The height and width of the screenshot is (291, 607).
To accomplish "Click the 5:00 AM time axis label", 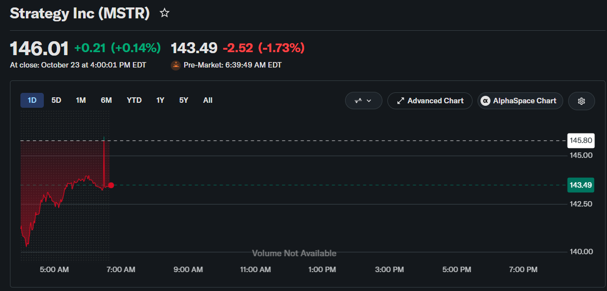I will [54, 269].
